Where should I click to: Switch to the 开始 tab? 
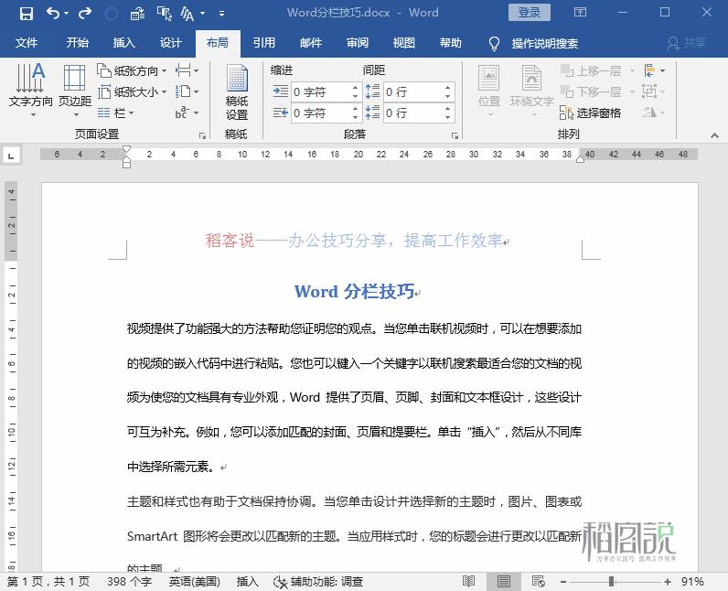coord(77,43)
